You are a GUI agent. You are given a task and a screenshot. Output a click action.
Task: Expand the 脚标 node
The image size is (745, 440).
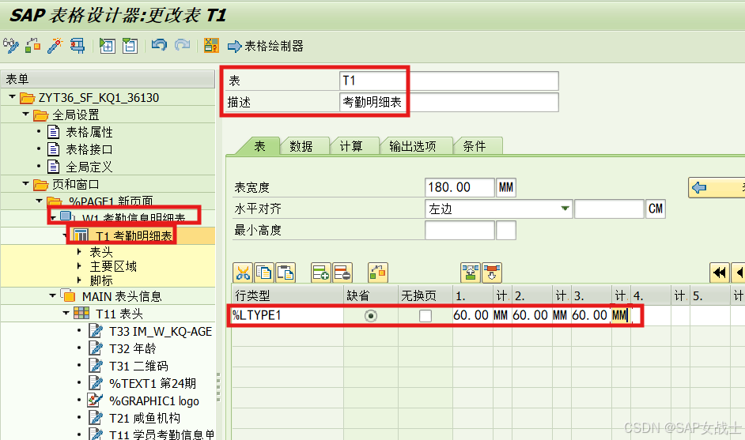79,280
